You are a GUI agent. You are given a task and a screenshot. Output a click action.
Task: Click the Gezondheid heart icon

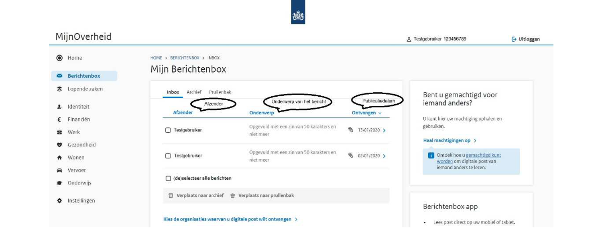(59, 145)
